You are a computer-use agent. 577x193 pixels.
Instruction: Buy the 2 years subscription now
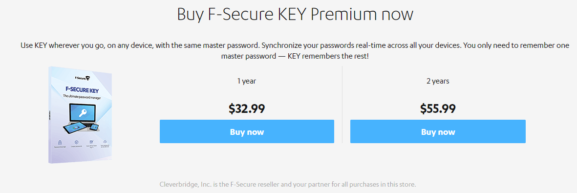click(x=438, y=131)
